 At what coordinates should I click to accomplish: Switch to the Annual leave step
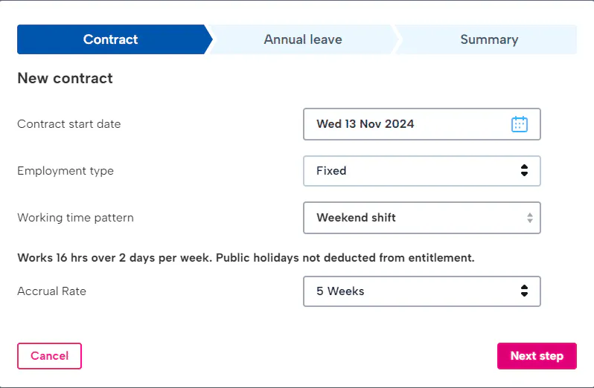click(x=302, y=40)
